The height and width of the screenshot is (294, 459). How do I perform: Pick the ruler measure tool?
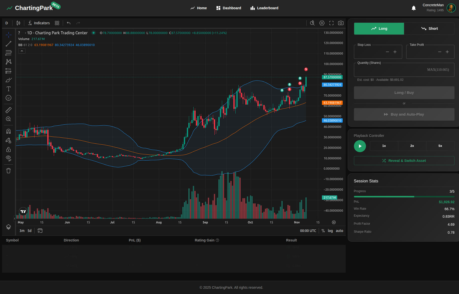[9, 110]
